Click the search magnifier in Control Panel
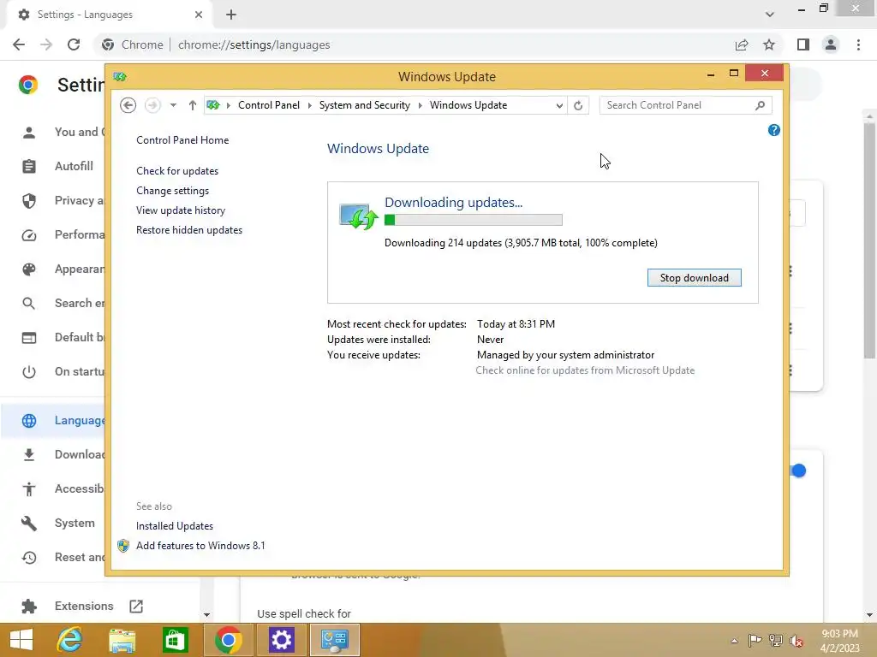The height and width of the screenshot is (657, 877). [x=760, y=105]
